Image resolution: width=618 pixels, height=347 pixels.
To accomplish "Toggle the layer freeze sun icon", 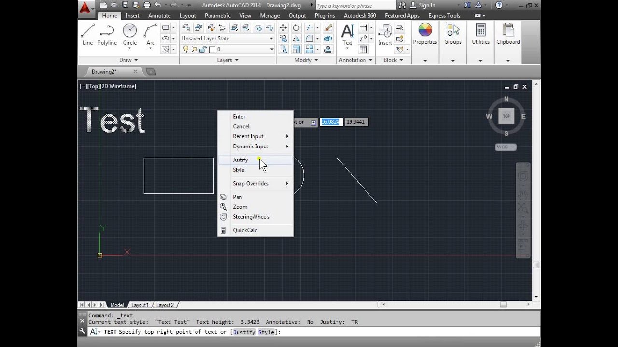I will pos(195,49).
